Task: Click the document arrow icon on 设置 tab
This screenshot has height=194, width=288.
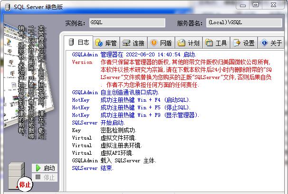Action: (237, 43)
